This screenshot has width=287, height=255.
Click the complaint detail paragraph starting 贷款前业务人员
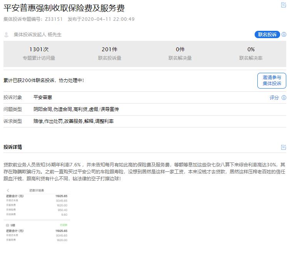(x=144, y=171)
